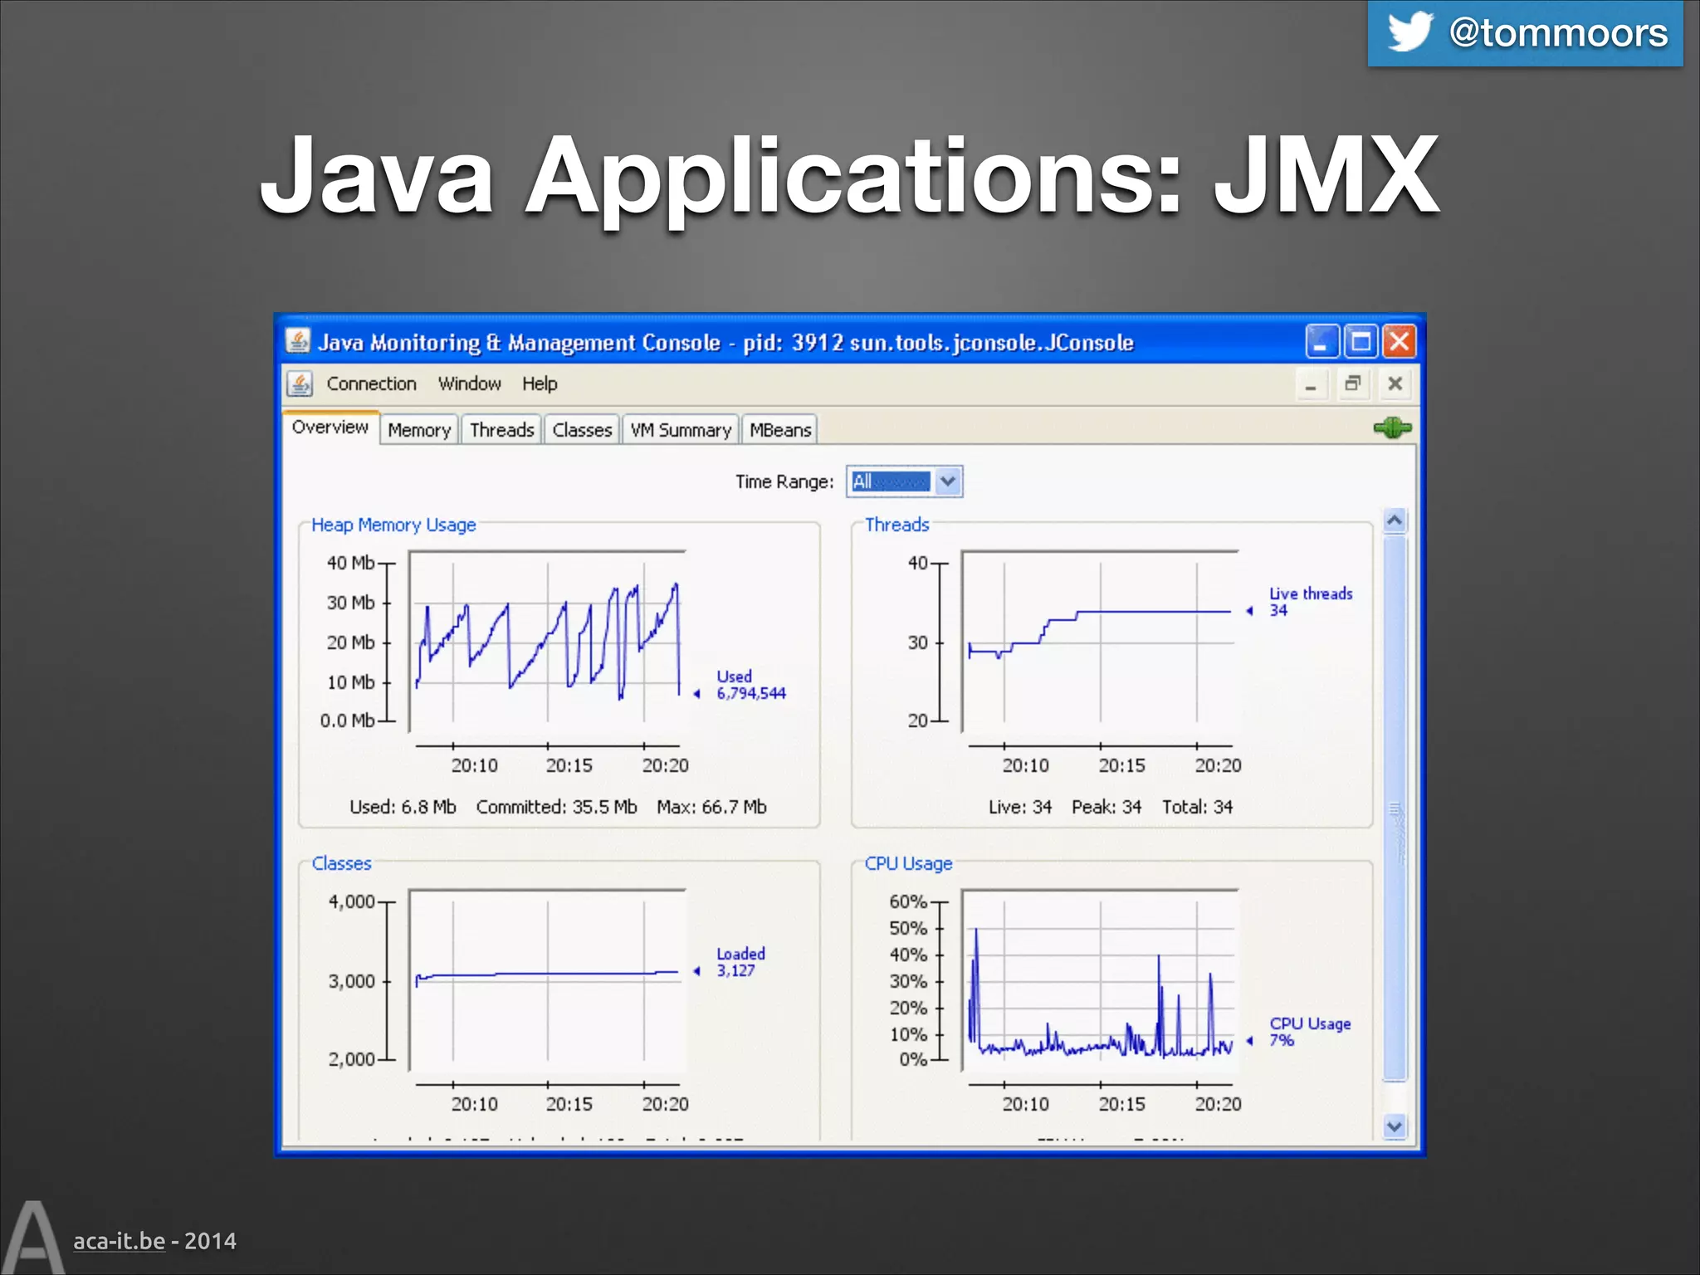1700x1275 pixels.
Task: Go to the MBeans tab
Action: (780, 430)
